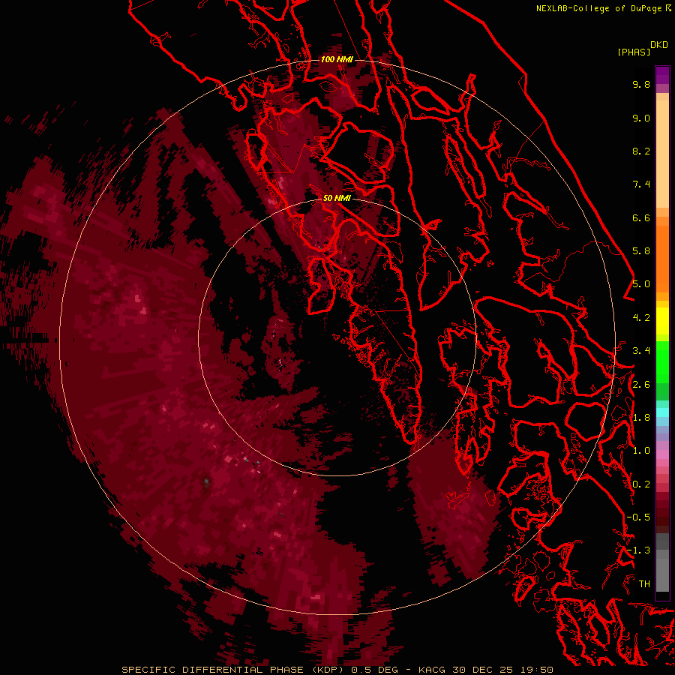Pick the cyan color bar segment
Viewport: 675px width, 675px height.
662,412
